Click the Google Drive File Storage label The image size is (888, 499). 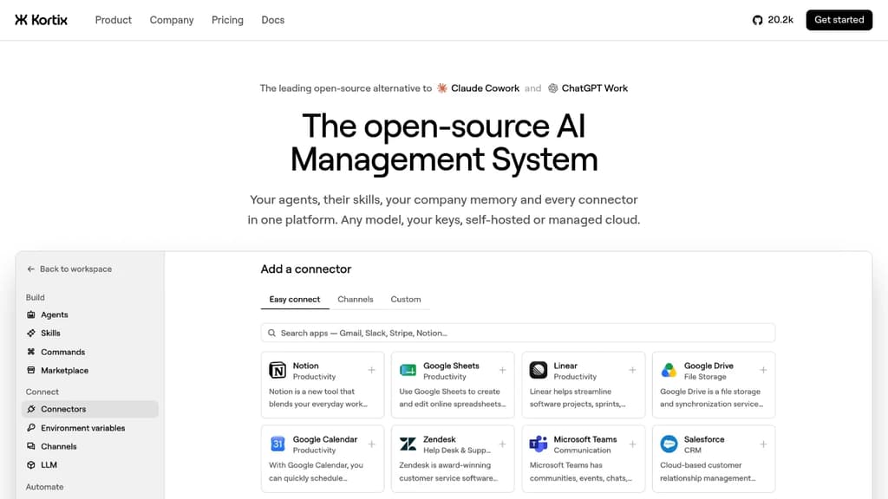705,377
